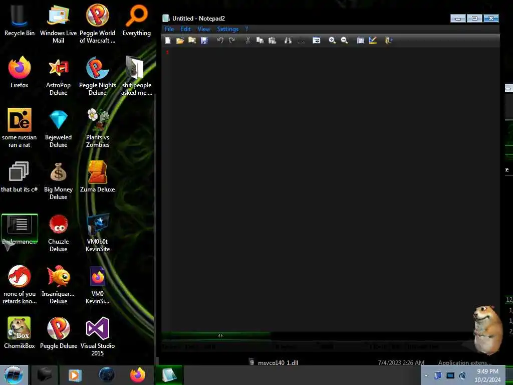513x385 pixels.
Task: Click inside the Notepad2 text editing area
Action: [x=331, y=190]
